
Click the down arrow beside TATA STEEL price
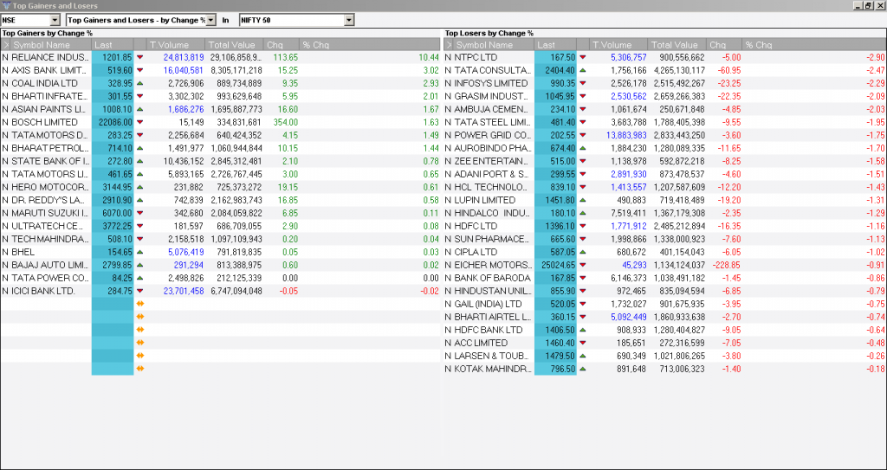583,122
